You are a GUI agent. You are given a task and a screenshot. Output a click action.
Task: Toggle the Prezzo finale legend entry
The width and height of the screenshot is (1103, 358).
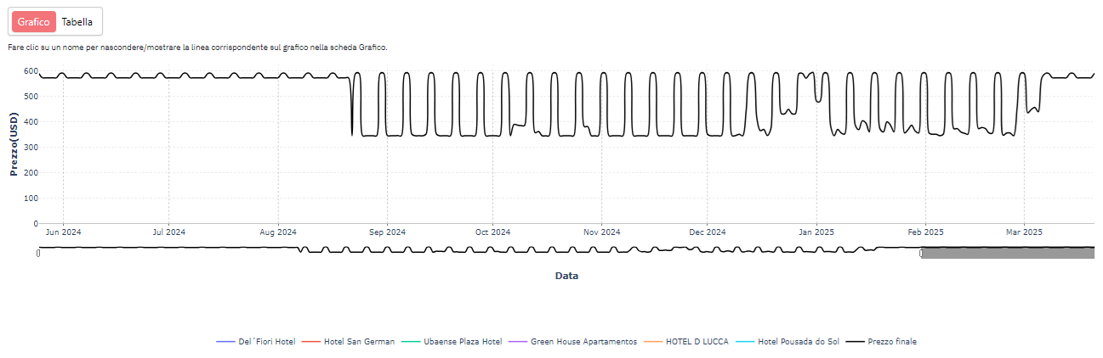click(892, 342)
